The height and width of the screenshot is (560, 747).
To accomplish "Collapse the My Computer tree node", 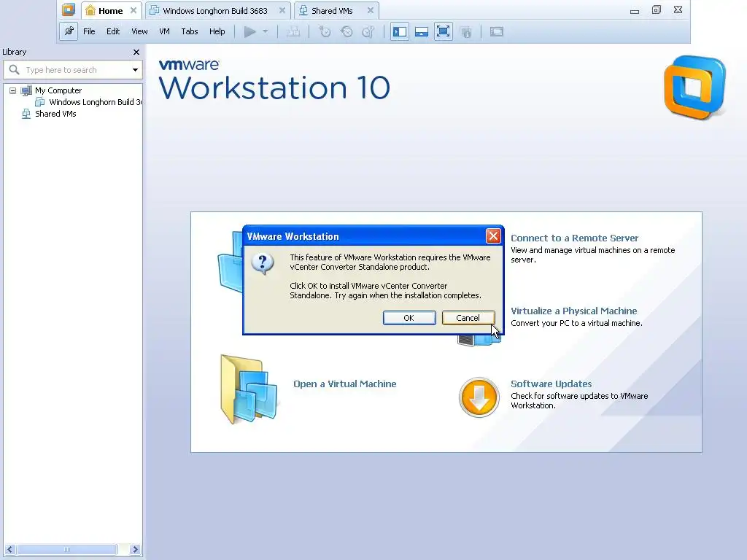I will pyautogui.click(x=13, y=90).
